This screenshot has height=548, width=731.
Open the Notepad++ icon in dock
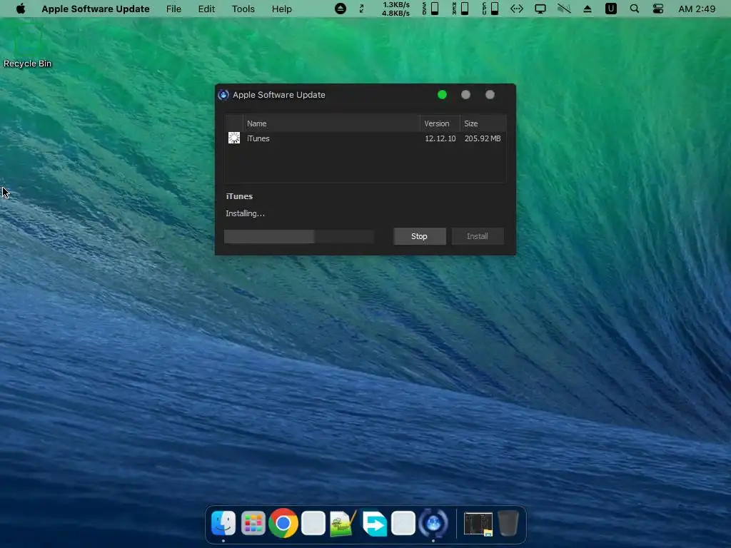point(343,523)
